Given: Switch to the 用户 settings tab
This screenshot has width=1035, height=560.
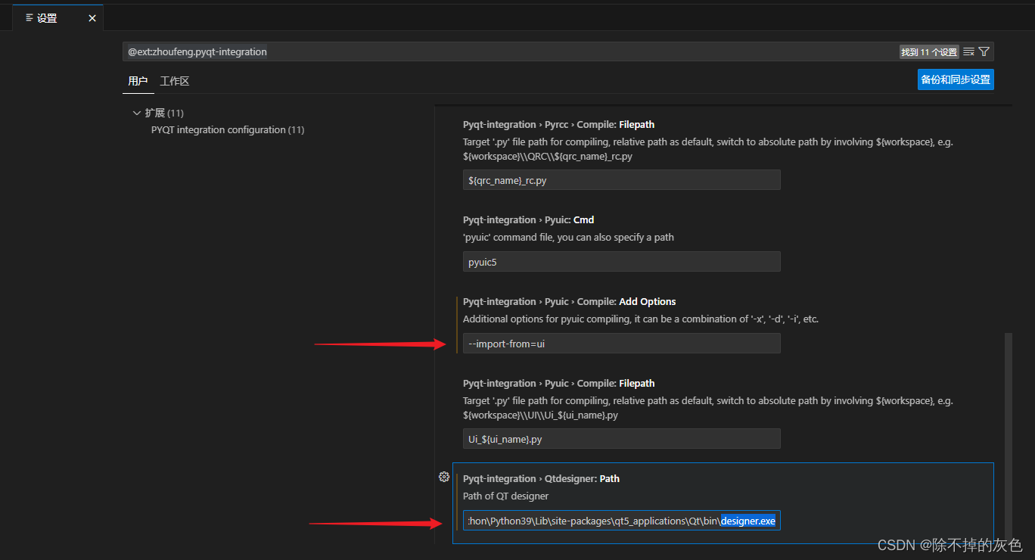Looking at the screenshot, I should (x=138, y=81).
